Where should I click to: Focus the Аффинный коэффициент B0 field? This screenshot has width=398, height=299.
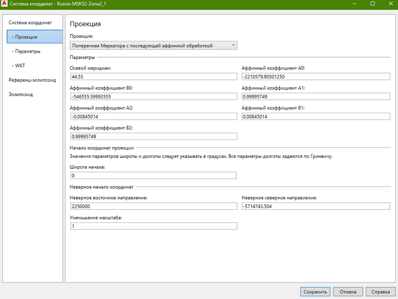(153, 97)
